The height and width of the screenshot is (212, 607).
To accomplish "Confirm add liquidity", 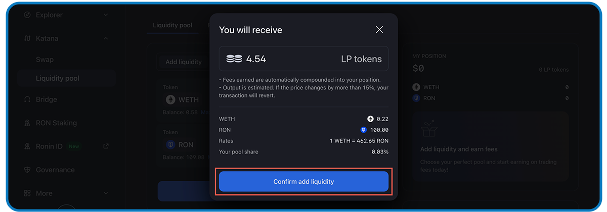I will [303, 181].
